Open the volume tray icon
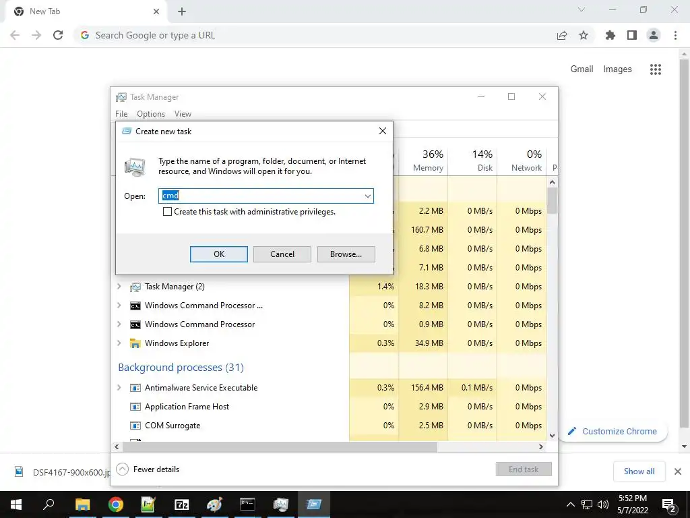690x518 pixels. pos(603,505)
